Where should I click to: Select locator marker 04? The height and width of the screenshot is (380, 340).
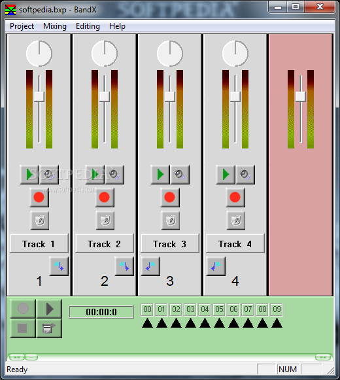[205, 309]
